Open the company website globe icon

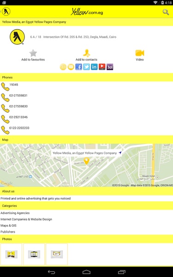63,67
